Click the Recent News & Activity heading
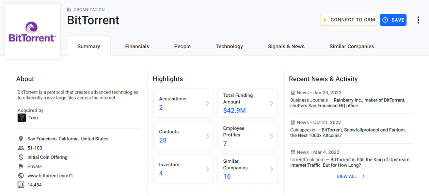This screenshot has width=429, height=196. [x=323, y=79]
